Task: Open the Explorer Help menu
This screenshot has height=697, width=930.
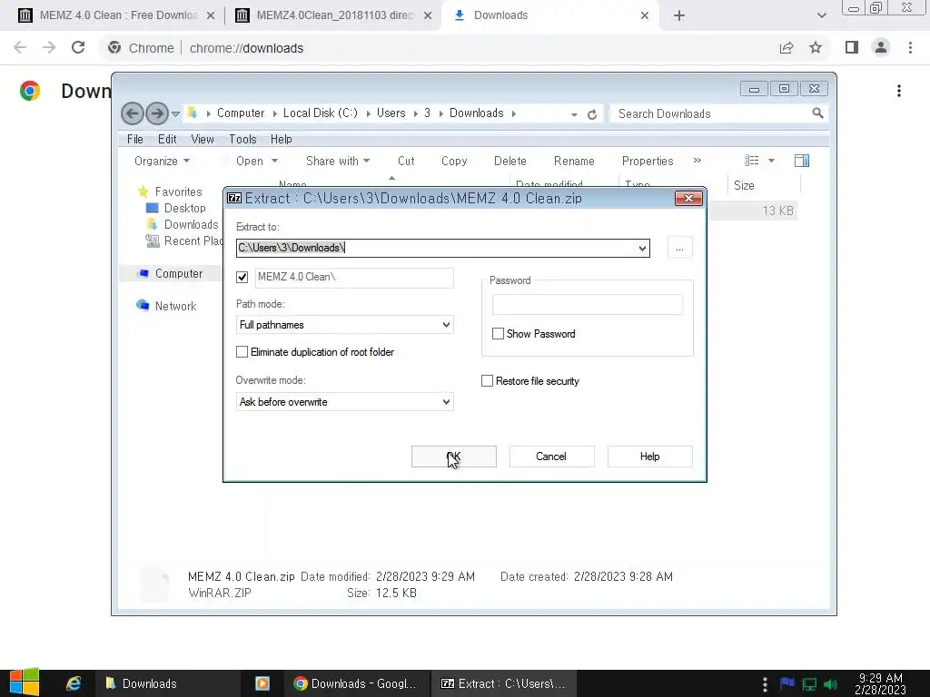Action: 282,139
